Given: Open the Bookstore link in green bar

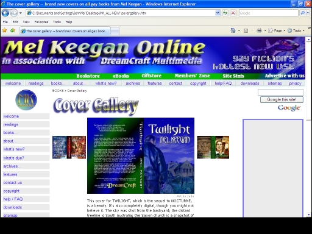Looking at the screenshot, I should (x=88, y=76).
